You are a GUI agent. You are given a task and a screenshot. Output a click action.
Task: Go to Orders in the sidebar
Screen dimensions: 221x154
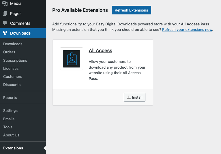click(x=9, y=52)
